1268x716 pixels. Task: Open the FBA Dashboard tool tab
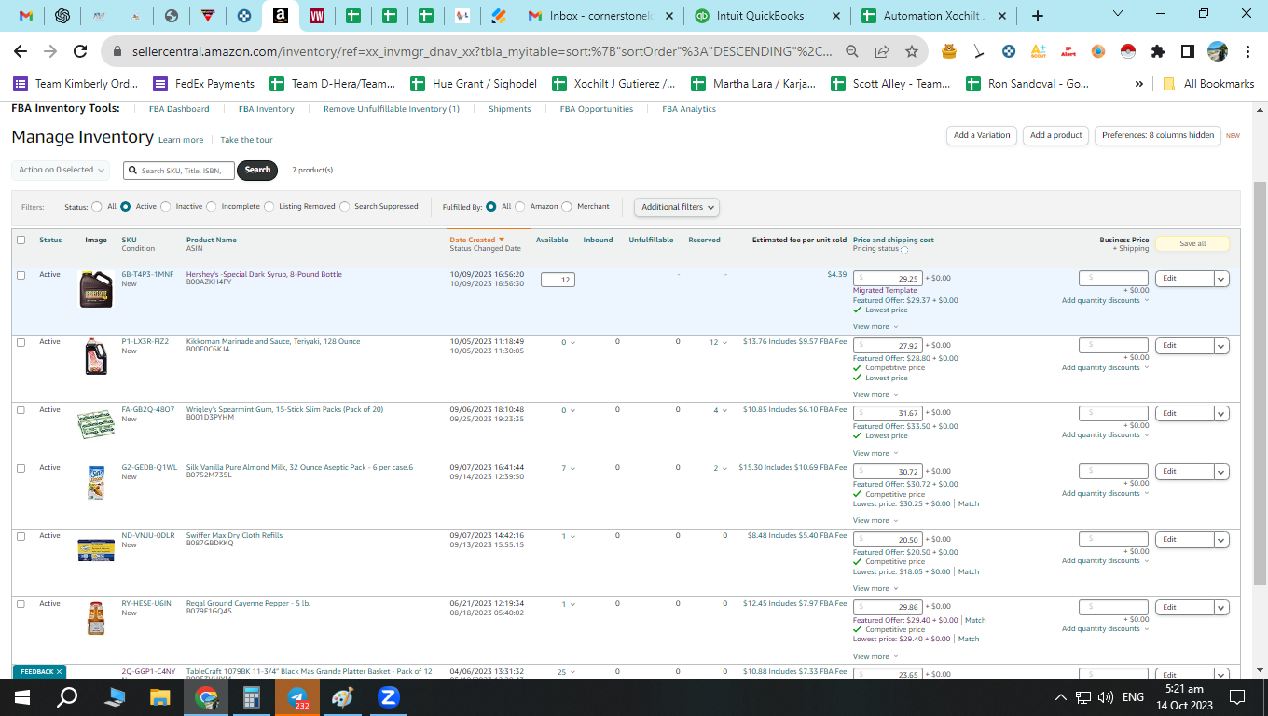click(x=179, y=109)
